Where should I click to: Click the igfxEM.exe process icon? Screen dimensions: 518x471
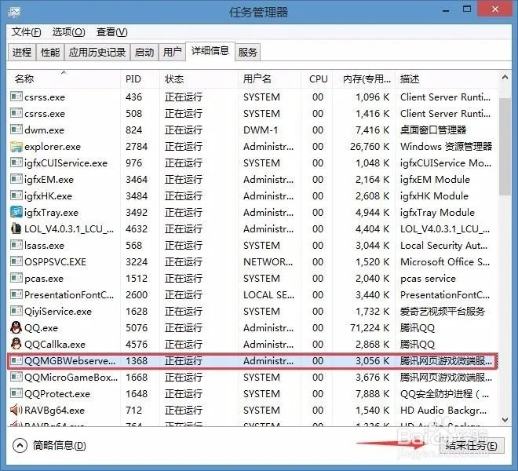(16, 179)
